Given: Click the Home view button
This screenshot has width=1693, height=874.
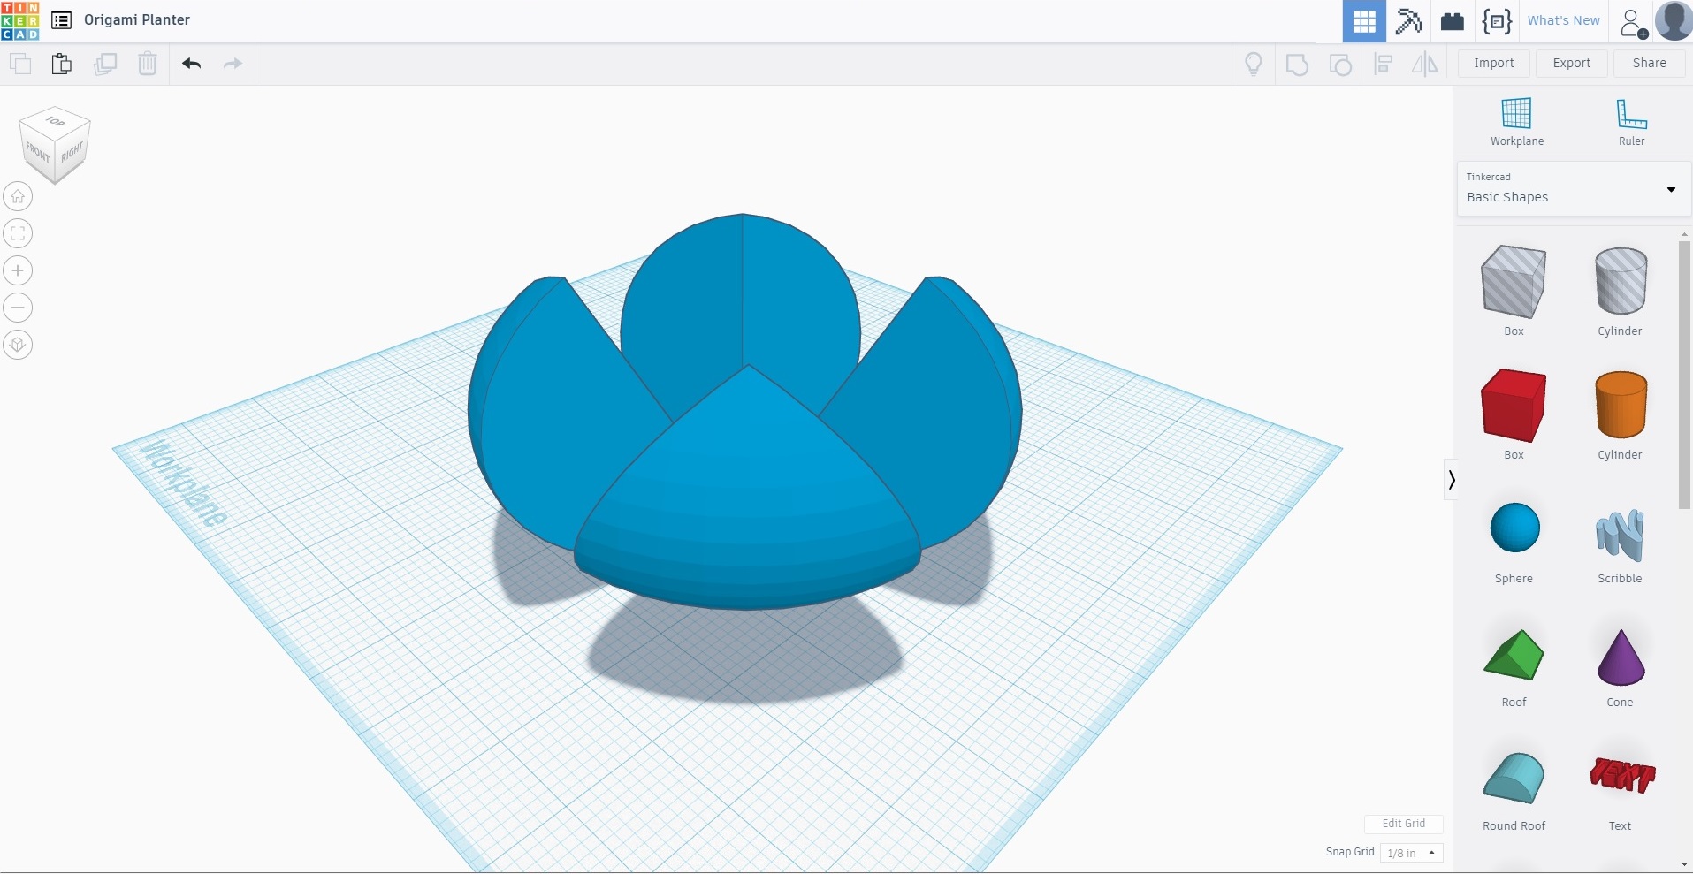Looking at the screenshot, I should point(18,196).
